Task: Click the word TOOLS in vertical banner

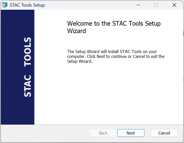Action: point(28,52)
